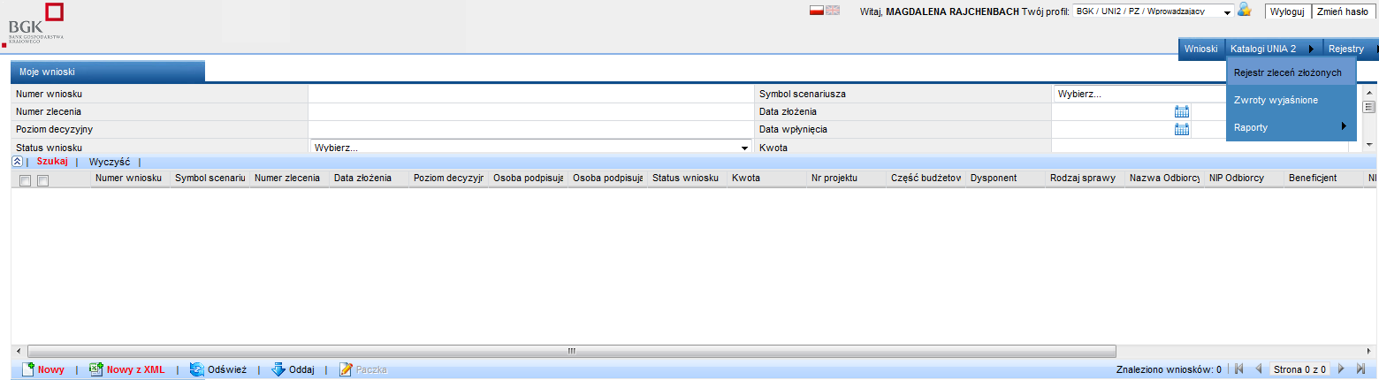1379x380 pixels.
Task: Sort by Rodzaj sprawy column header
Action: [x=1085, y=179]
